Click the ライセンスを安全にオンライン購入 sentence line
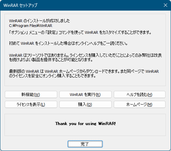The height and width of the screenshot is (151, 171). coord(52,76)
